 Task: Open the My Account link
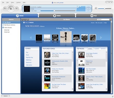[x=99, y=23]
